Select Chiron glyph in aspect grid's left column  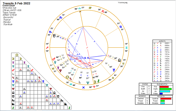coord(13,108)
